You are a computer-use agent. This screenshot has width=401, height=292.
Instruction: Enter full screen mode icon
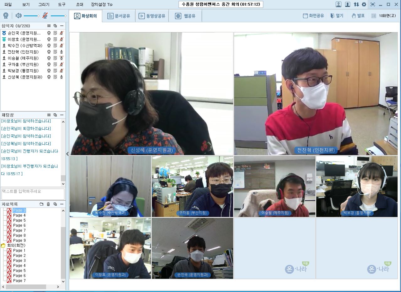point(373,4)
